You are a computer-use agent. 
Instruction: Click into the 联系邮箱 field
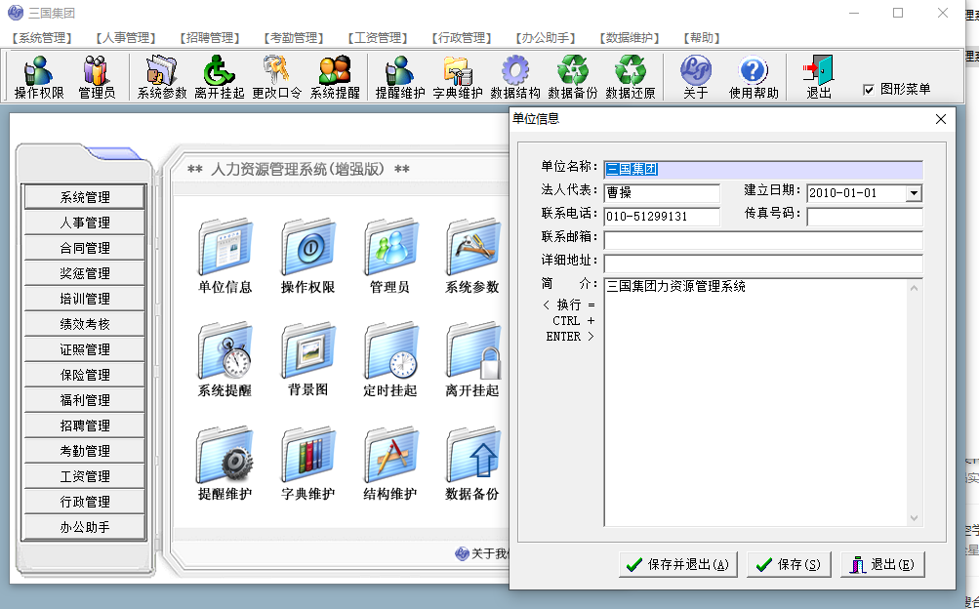(763, 240)
